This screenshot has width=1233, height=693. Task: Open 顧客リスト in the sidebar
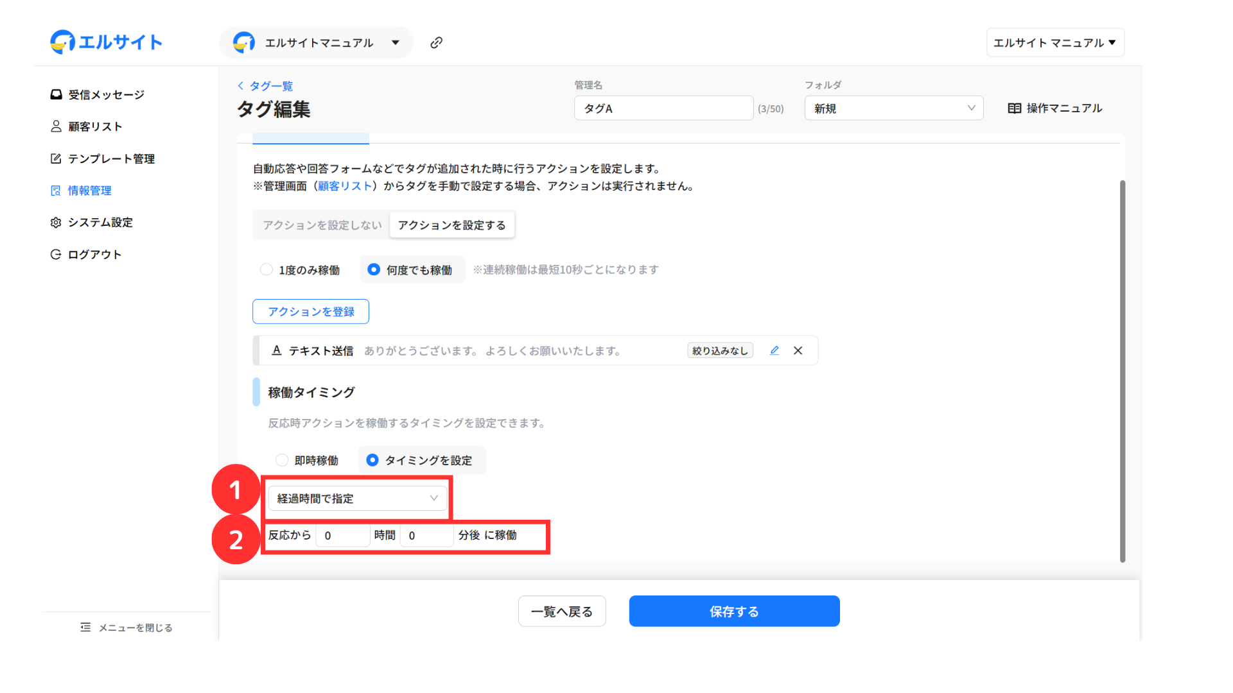95,126
